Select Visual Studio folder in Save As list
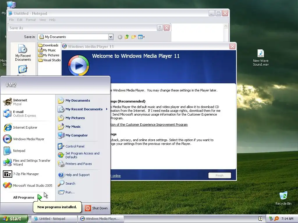Screen dimensions: 298x223 pyautogui.click(x=49, y=60)
